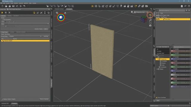Open the Edit menu
Viewport: 191px width, 107px height.
click(4, 3)
